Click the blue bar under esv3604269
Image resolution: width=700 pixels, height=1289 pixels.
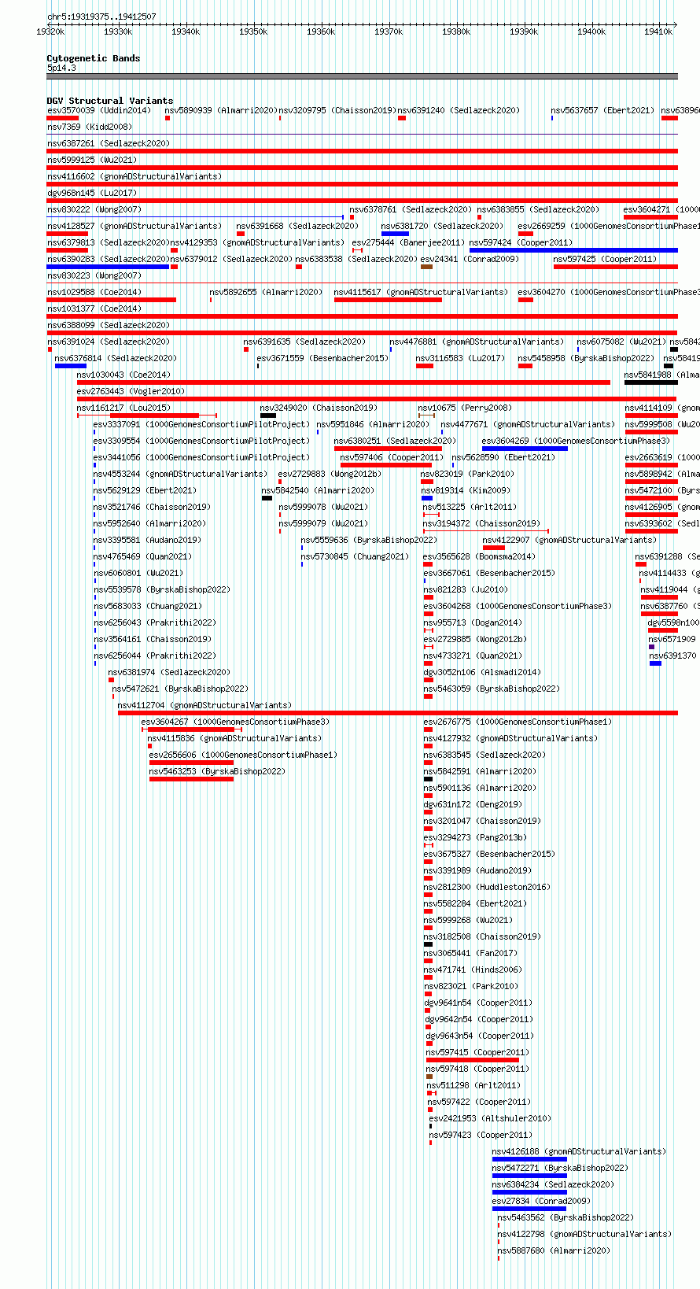[x=525, y=449]
